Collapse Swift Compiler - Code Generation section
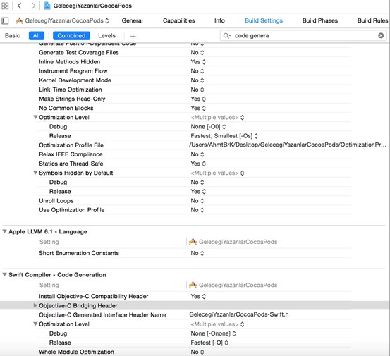This screenshot has width=390, height=356. (4, 274)
